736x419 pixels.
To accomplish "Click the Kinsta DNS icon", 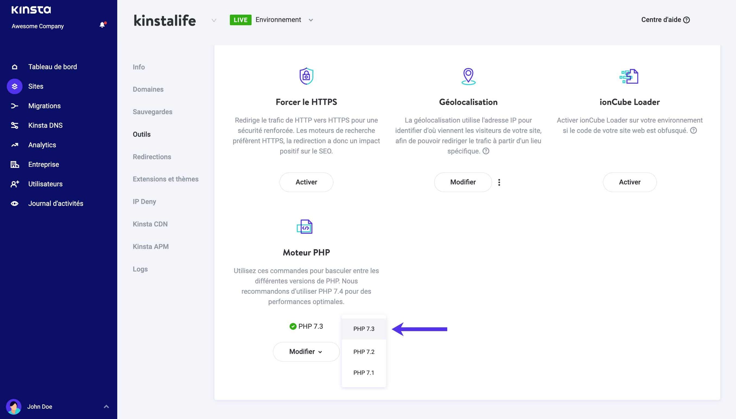I will tap(14, 126).
